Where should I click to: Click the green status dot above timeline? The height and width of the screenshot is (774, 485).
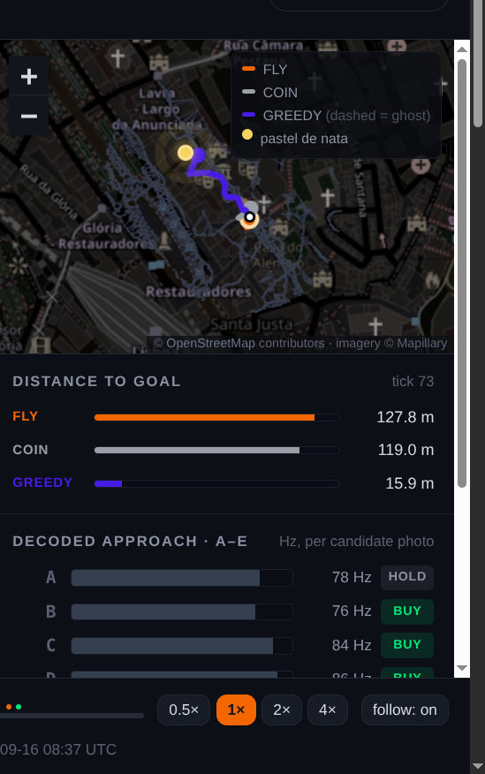[19, 707]
